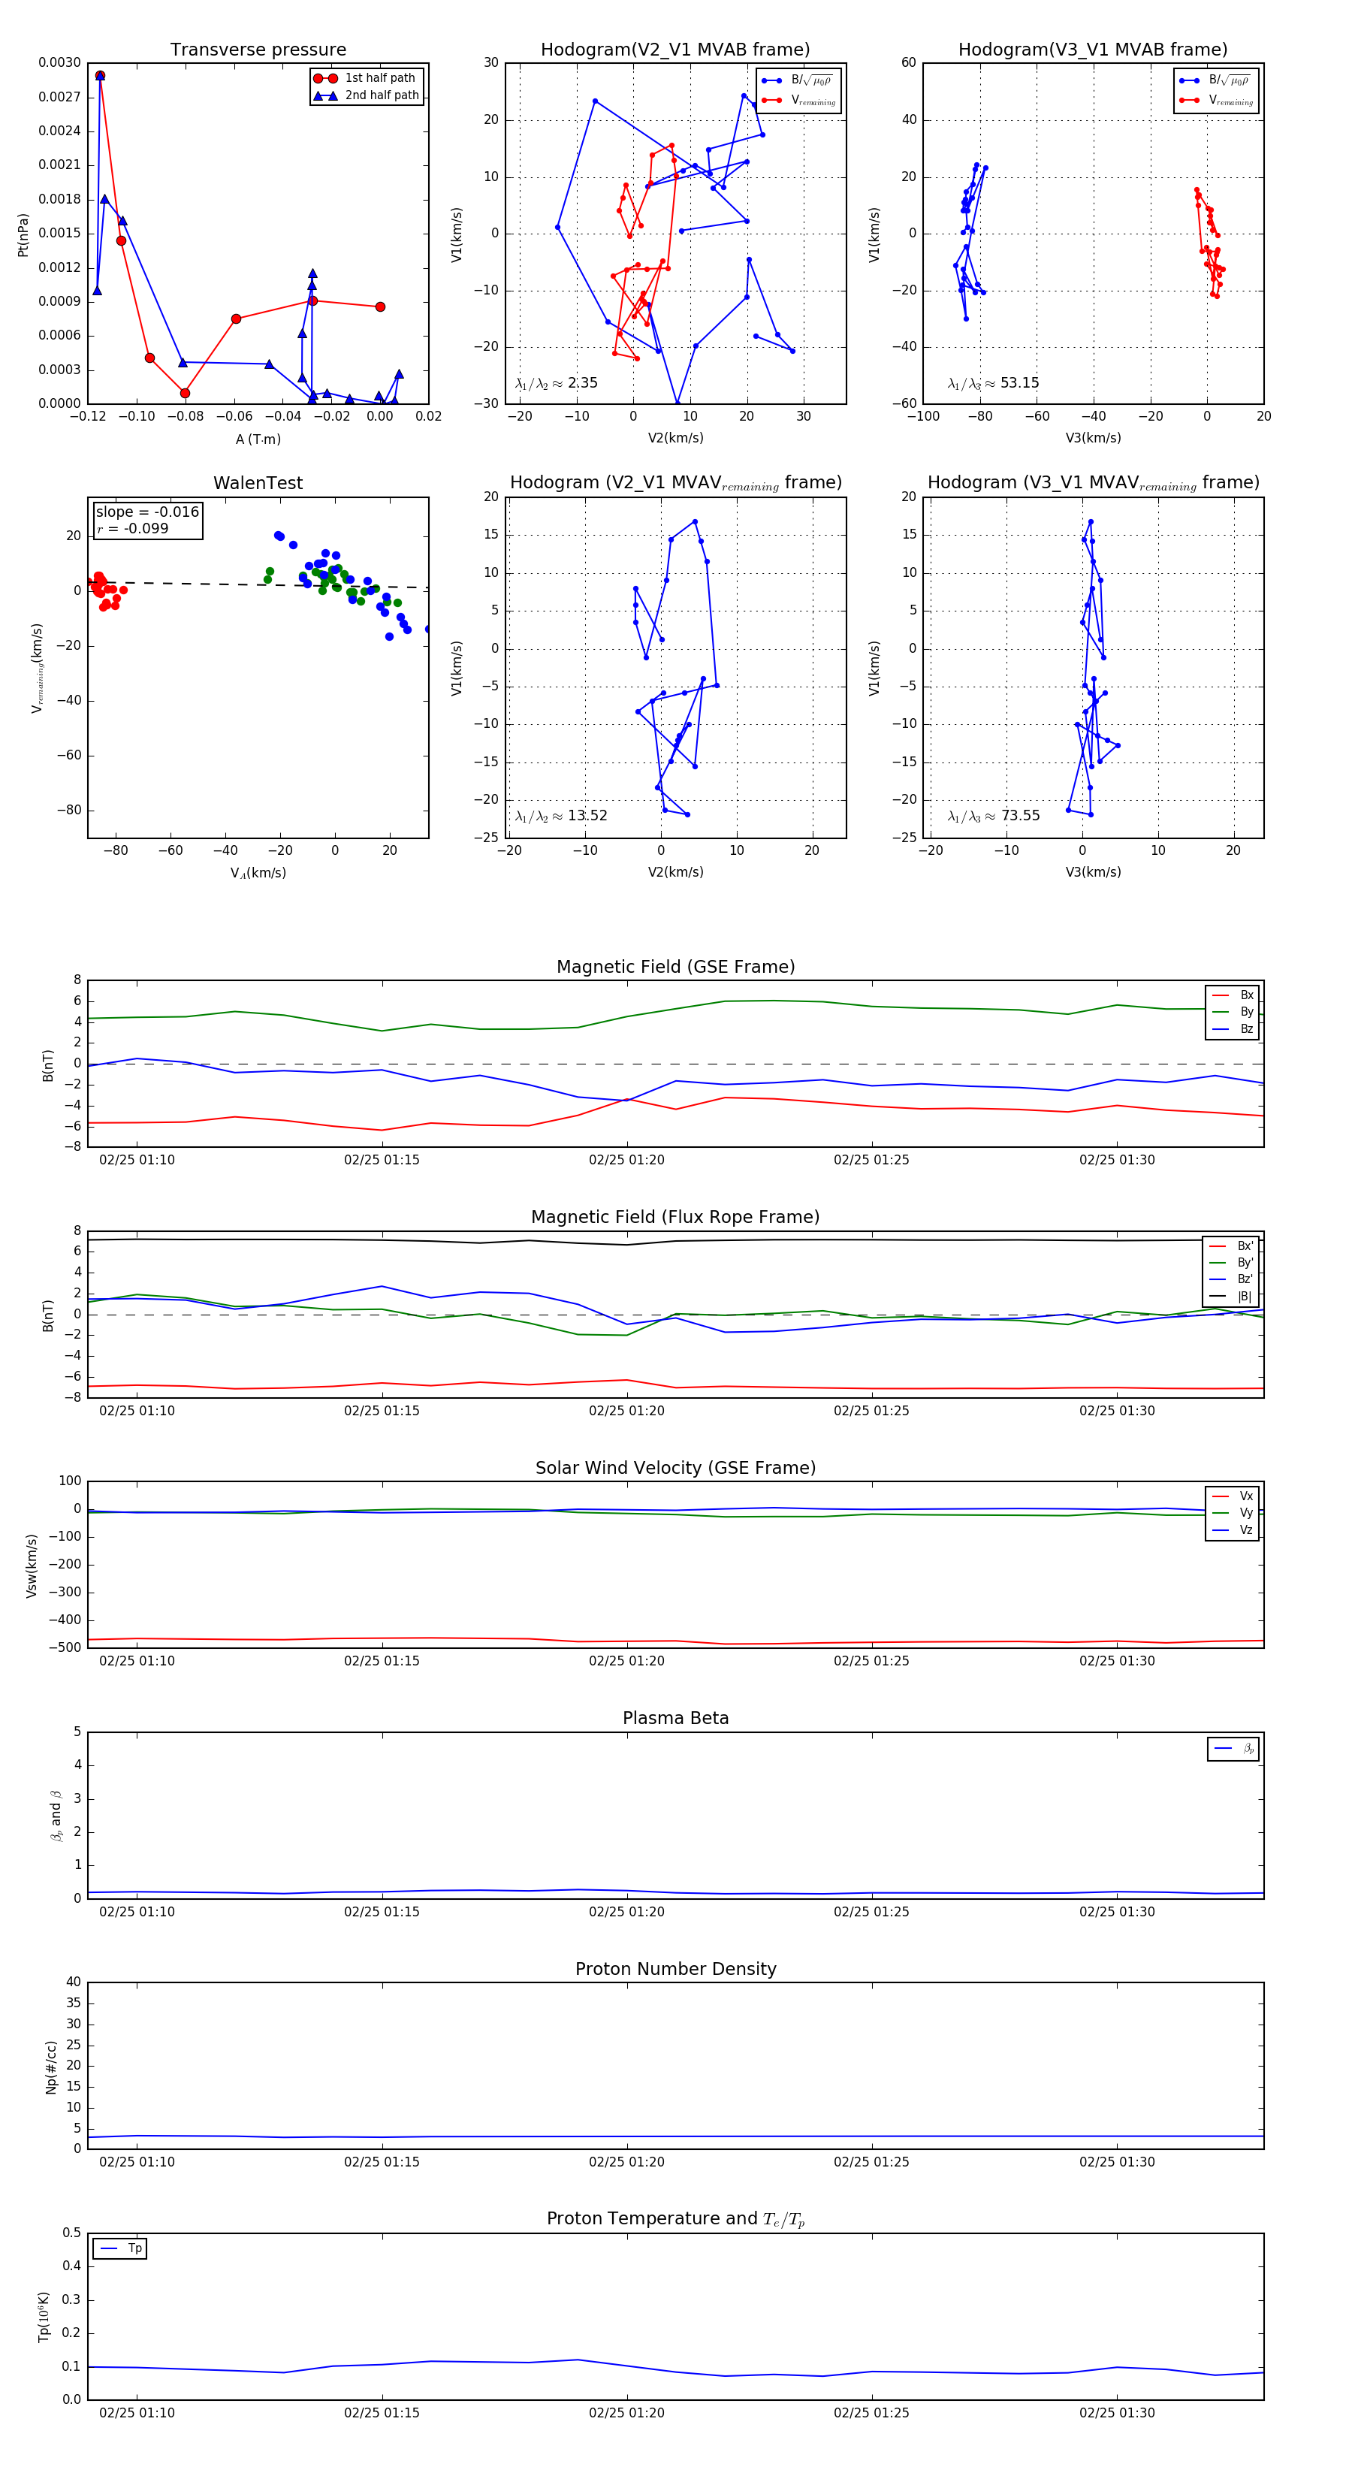1352x2479 pixels.
Task: Click 'A (T·m)' x-axis label
Action: (258, 439)
